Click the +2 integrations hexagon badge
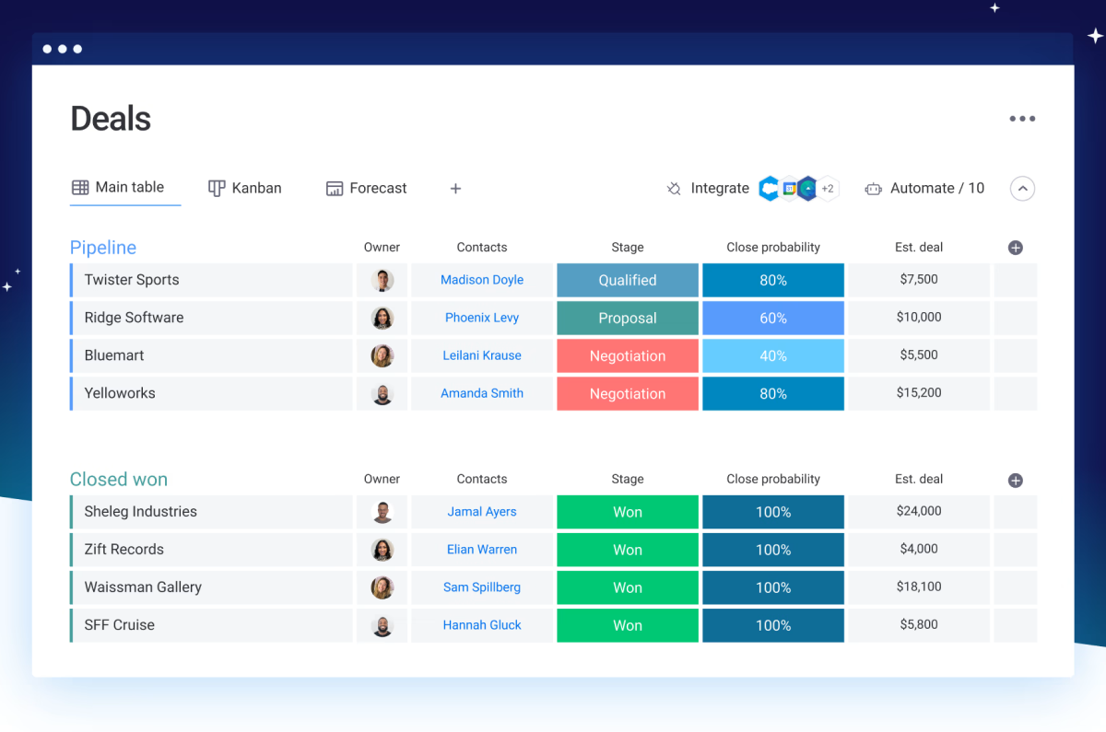1106x732 pixels. pyautogui.click(x=828, y=189)
